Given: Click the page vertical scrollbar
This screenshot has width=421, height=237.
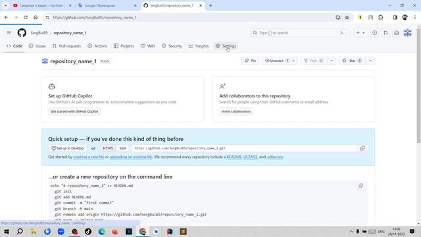Looking at the screenshot, I should 418,86.
